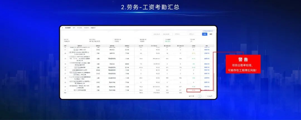The image size is (301, 120).
Task: Go to pagination page 1
Action: point(200,96)
